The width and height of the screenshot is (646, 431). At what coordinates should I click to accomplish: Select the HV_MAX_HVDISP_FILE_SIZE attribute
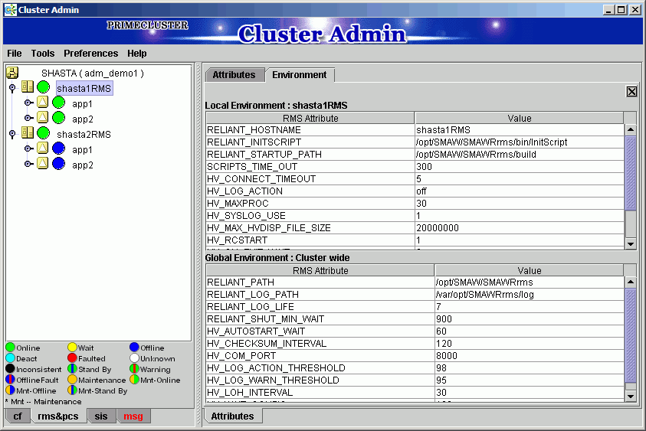pyautogui.click(x=310, y=228)
